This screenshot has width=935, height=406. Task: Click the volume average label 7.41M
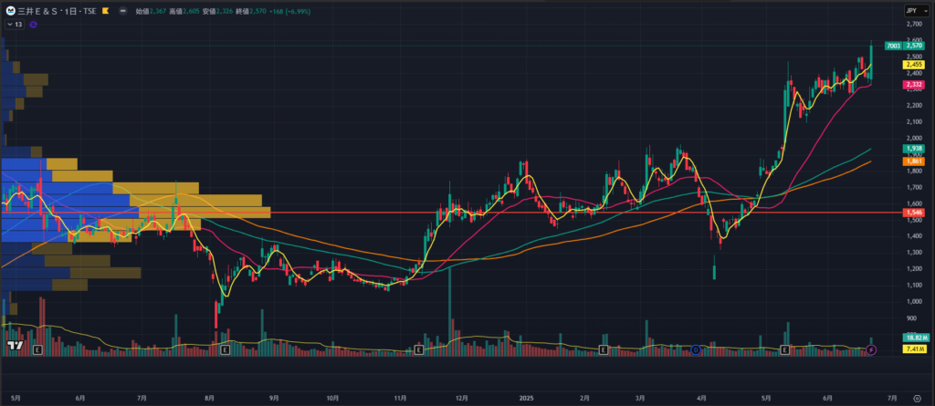pyautogui.click(x=914, y=349)
